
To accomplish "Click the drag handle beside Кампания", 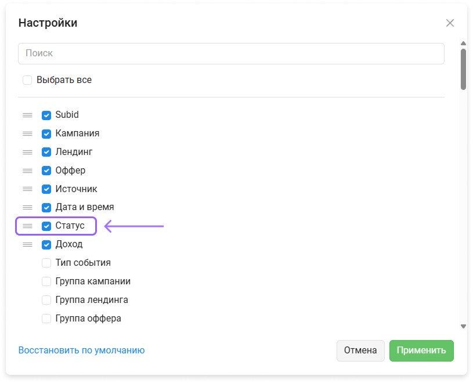I will tap(27, 133).
